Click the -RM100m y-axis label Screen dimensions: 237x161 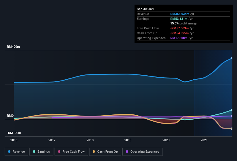coord(14,133)
